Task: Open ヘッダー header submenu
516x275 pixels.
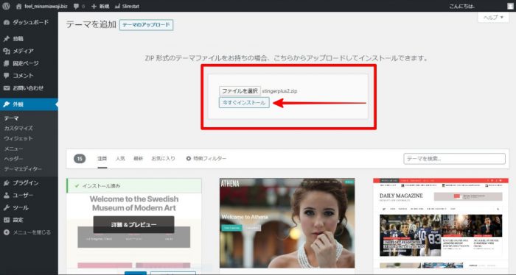Action: click(x=13, y=159)
